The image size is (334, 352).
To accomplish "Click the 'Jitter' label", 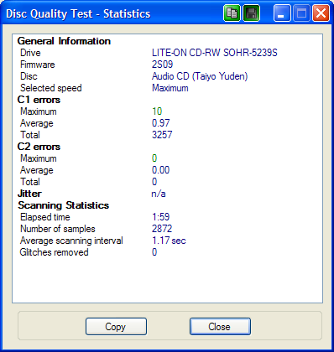I will (29, 194).
